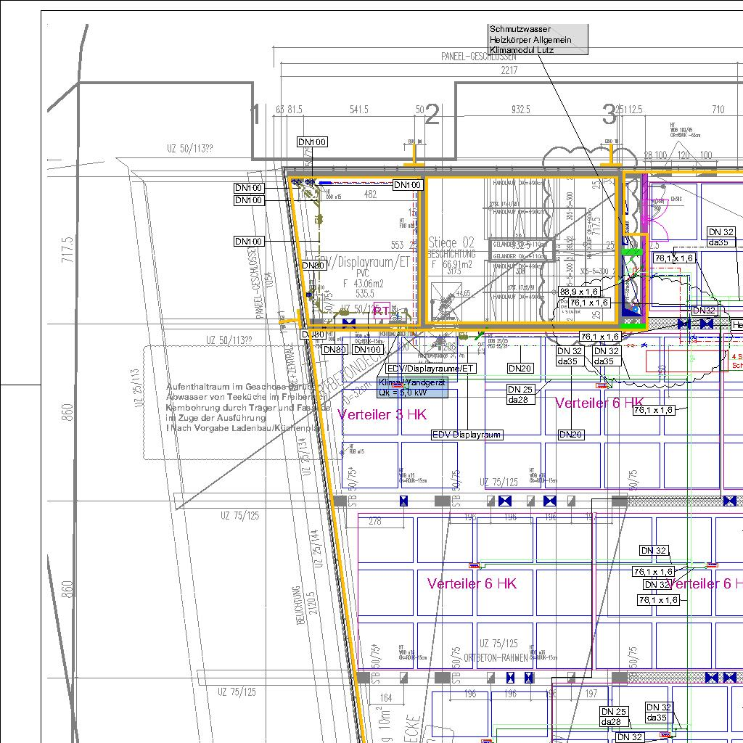Pick the Klimamodul Lutz list entry
Image resolution: width=743 pixels, height=743 pixels.
[x=522, y=50]
